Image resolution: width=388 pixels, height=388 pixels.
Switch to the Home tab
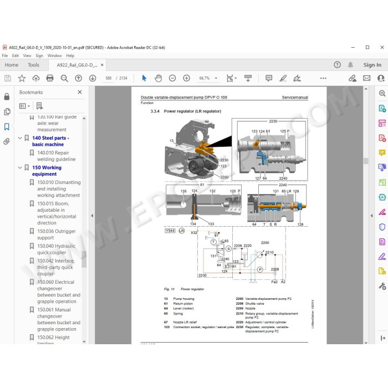point(12,65)
